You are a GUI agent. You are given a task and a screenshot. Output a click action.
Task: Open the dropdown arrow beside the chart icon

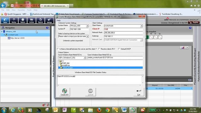[x=187, y=48]
